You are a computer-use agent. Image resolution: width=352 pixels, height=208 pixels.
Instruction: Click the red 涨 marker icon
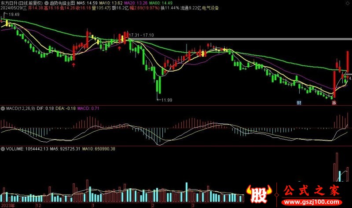tap(334, 103)
